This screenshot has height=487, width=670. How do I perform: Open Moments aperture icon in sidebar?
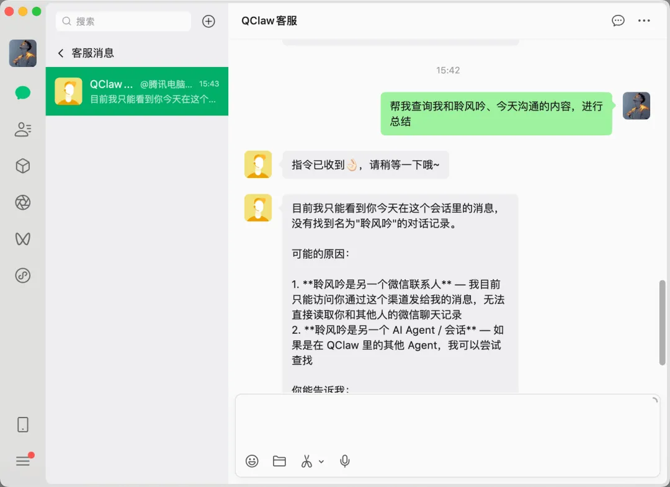pyautogui.click(x=23, y=202)
